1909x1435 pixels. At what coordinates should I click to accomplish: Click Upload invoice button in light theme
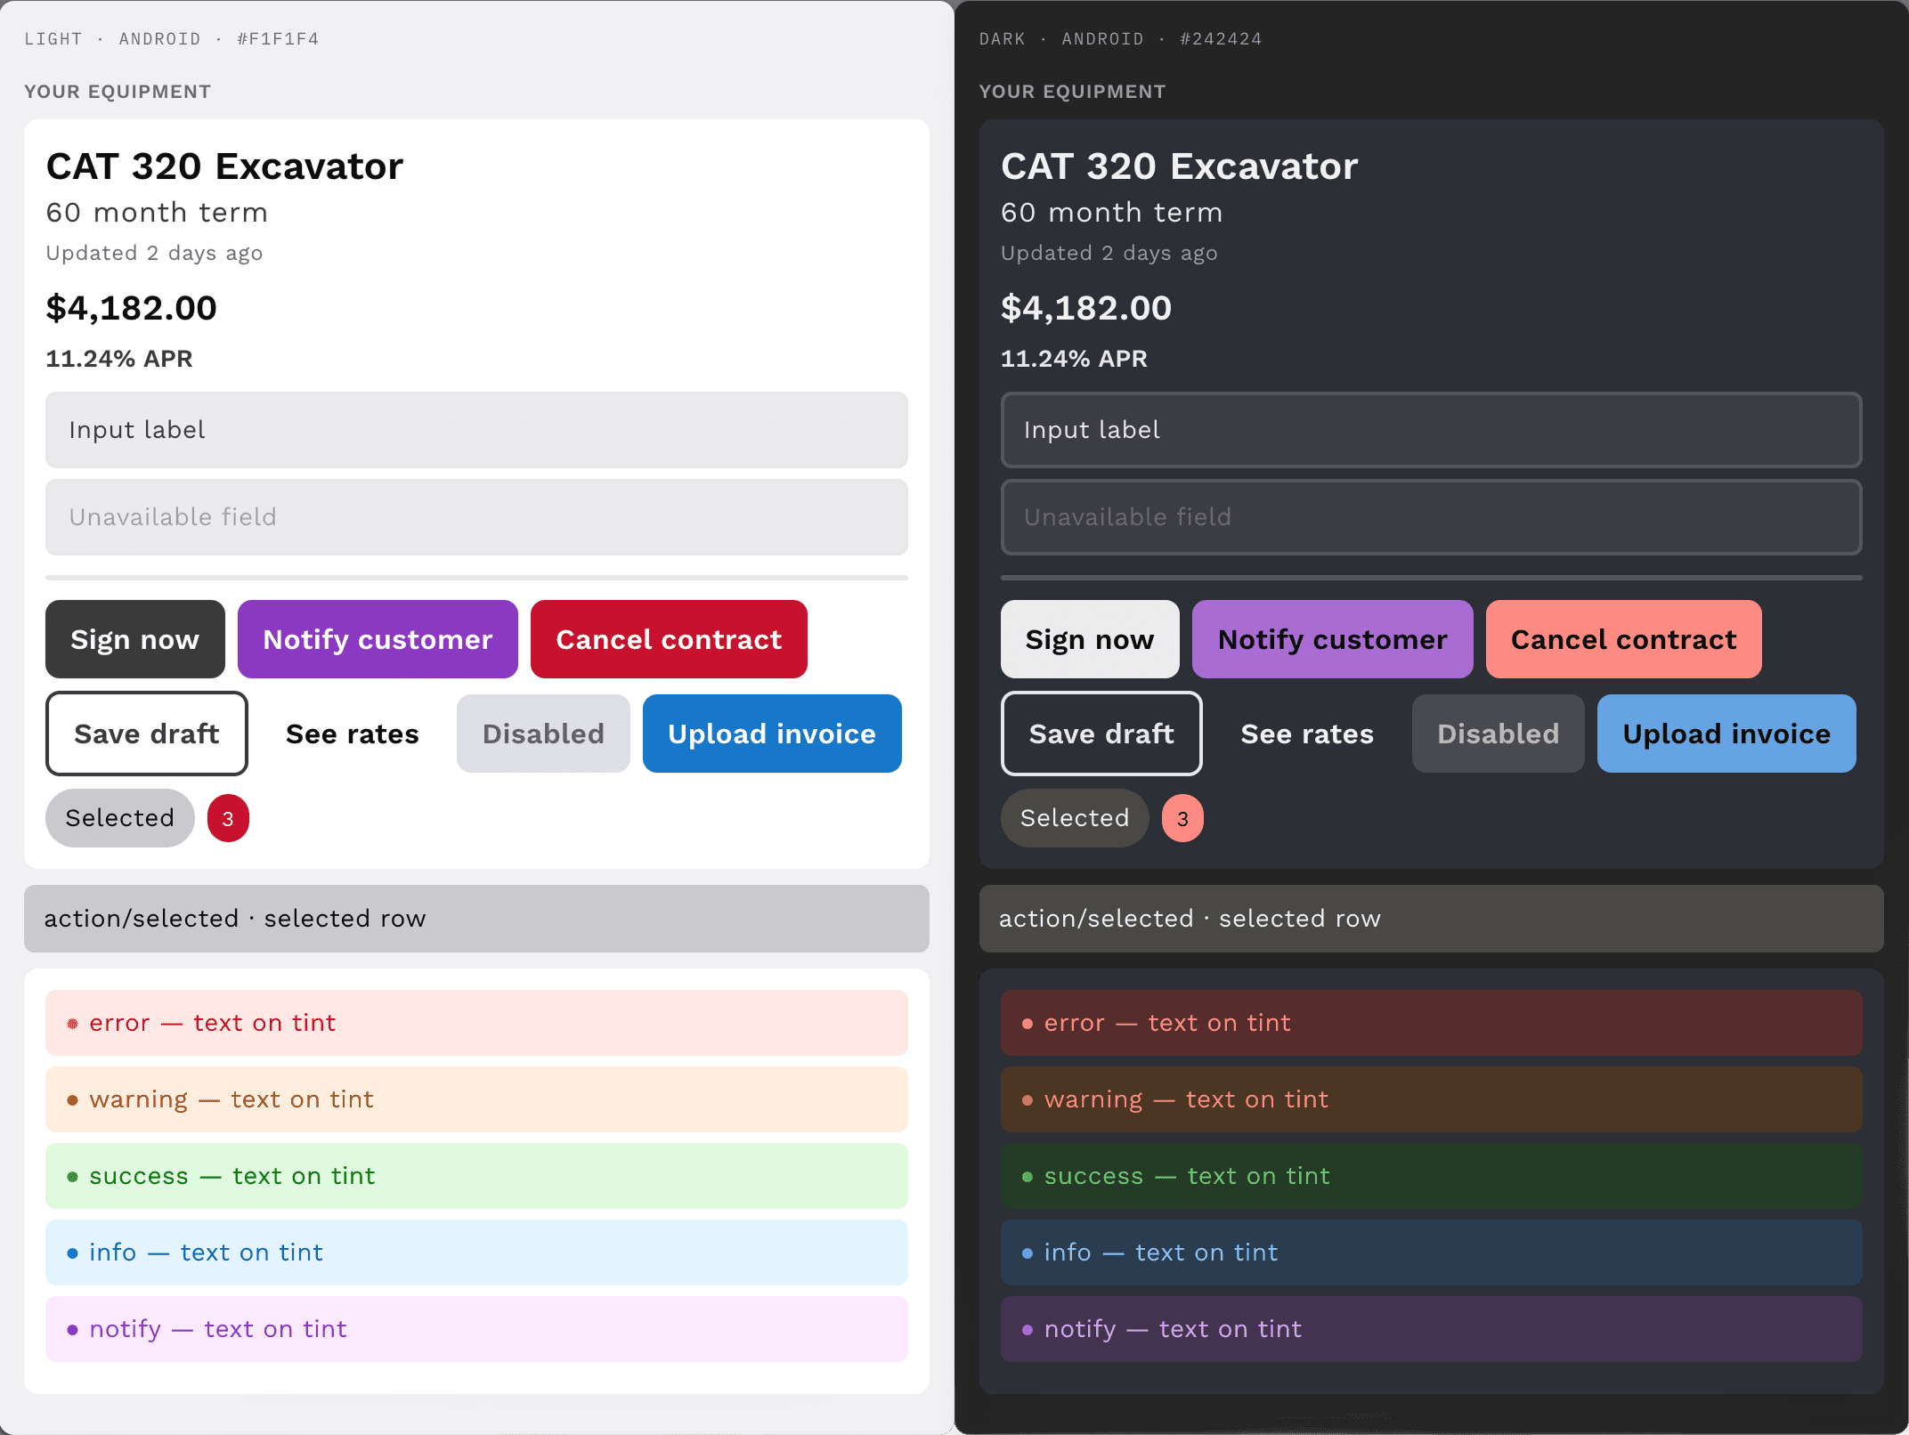tap(772, 734)
